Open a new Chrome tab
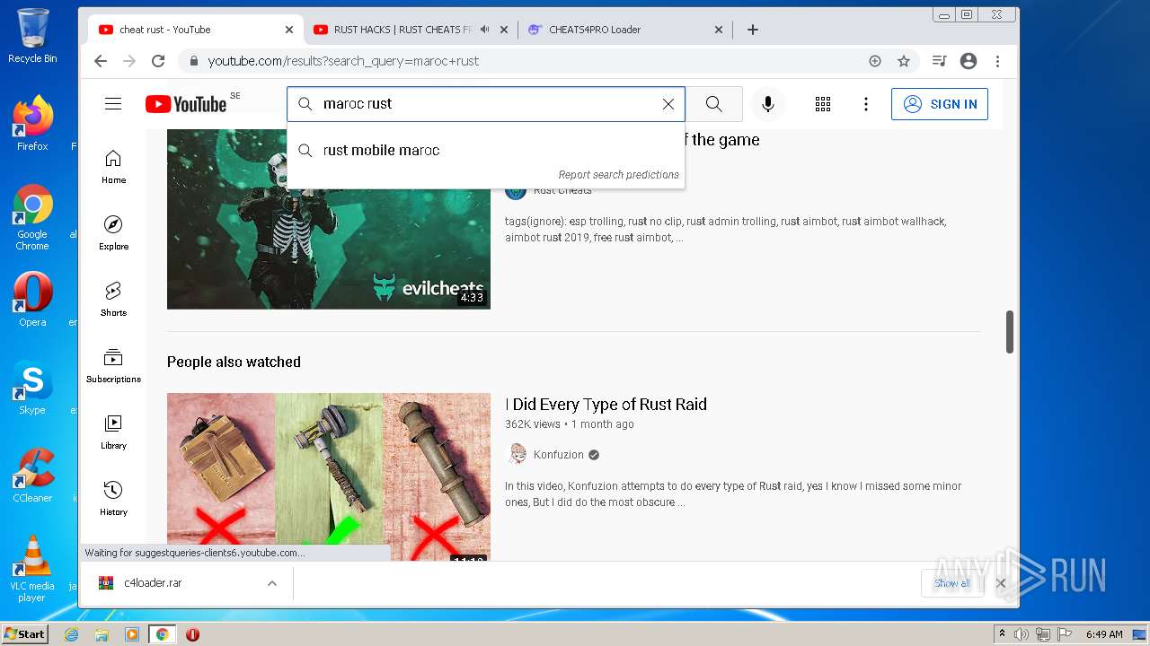The width and height of the screenshot is (1150, 646). (753, 30)
